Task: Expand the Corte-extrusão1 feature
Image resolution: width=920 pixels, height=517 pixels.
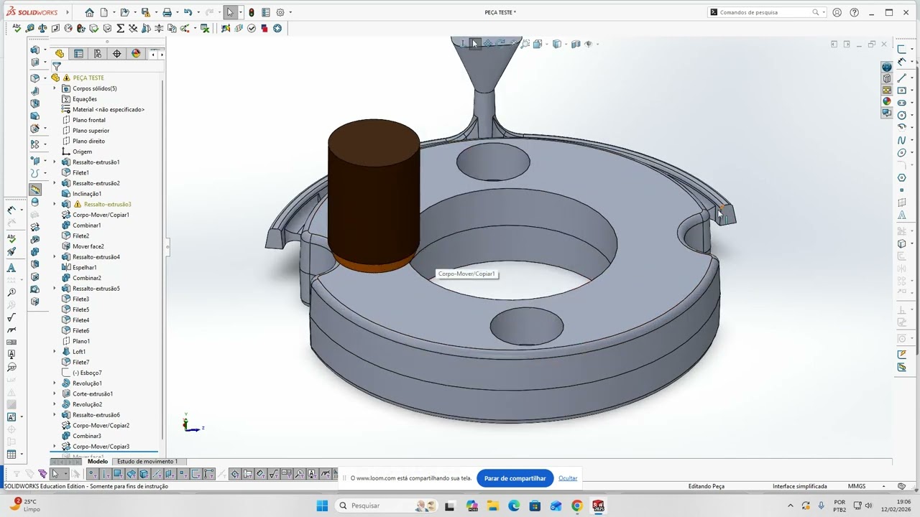Action: click(55, 393)
